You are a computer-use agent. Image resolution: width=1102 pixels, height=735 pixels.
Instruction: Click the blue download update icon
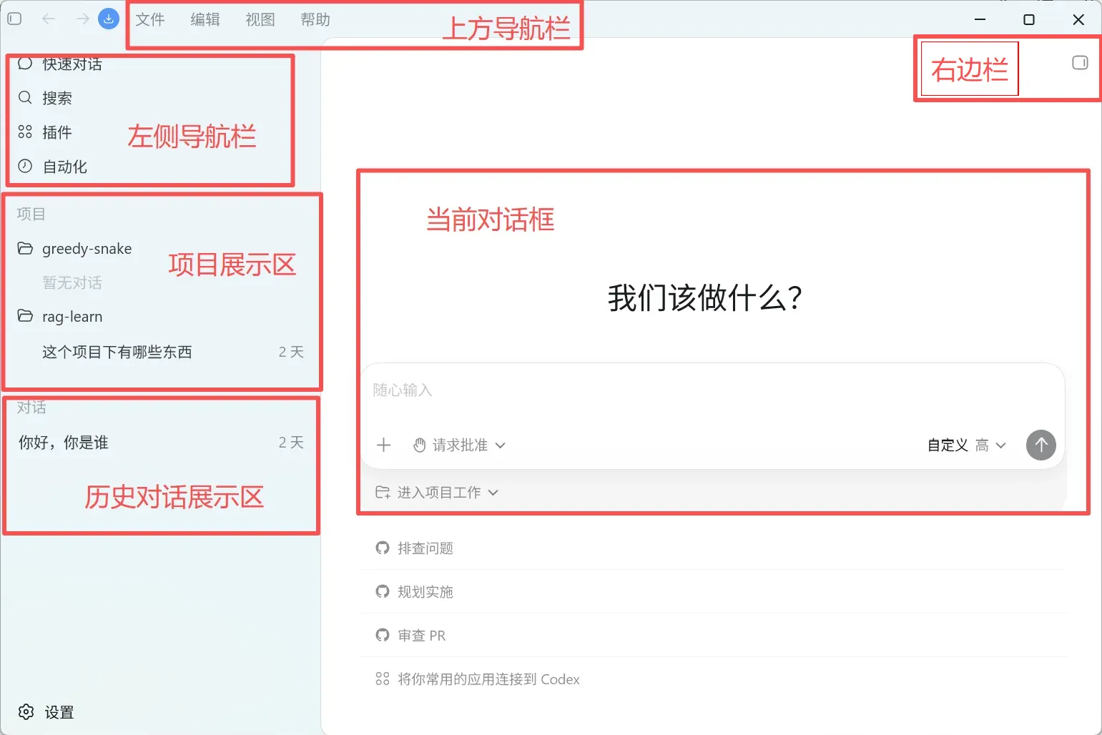tap(109, 19)
